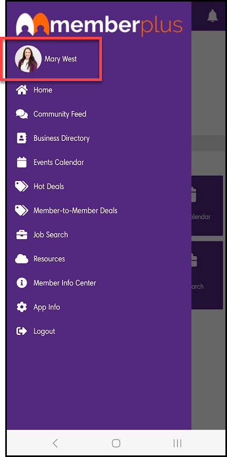Image resolution: width=227 pixels, height=457 pixels.
Task: Select the Member Info Center info icon
Action: 22,283
